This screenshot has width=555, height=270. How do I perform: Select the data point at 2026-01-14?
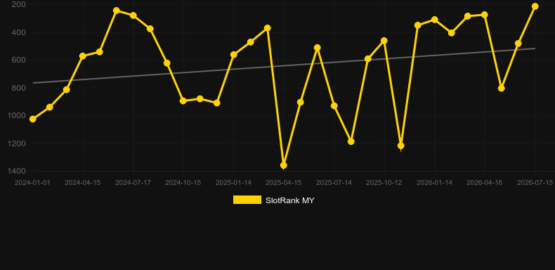click(x=435, y=20)
